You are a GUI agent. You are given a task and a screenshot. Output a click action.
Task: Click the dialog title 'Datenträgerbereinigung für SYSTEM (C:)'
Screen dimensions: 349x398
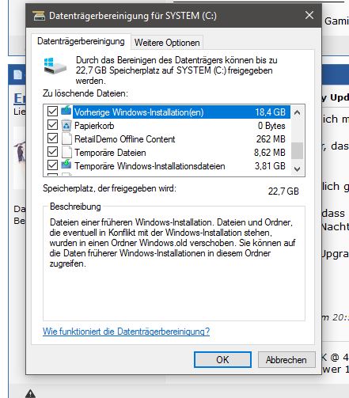pos(133,16)
